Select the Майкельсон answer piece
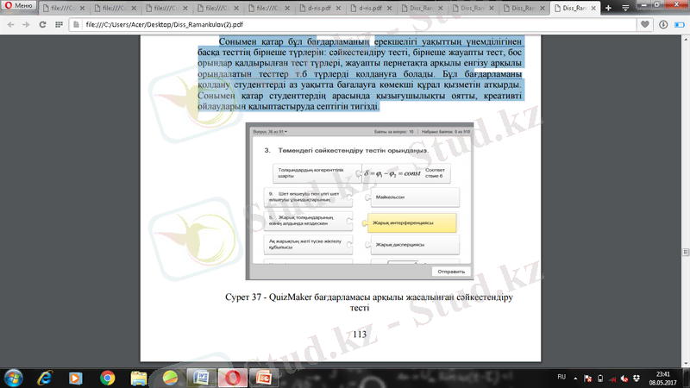This screenshot has width=690, height=388. click(x=411, y=197)
